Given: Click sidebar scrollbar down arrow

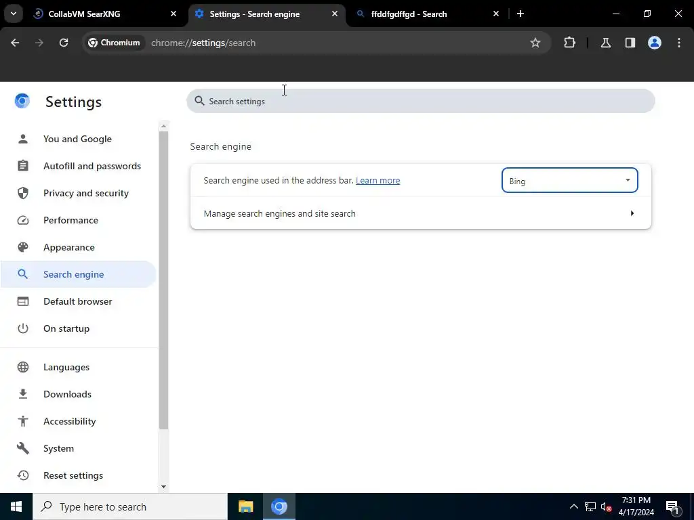Looking at the screenshot, I should pyautogui.click(x=164, y=486).
